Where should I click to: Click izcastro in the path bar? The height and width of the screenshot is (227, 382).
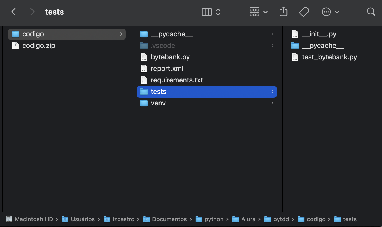click(123, 219)
